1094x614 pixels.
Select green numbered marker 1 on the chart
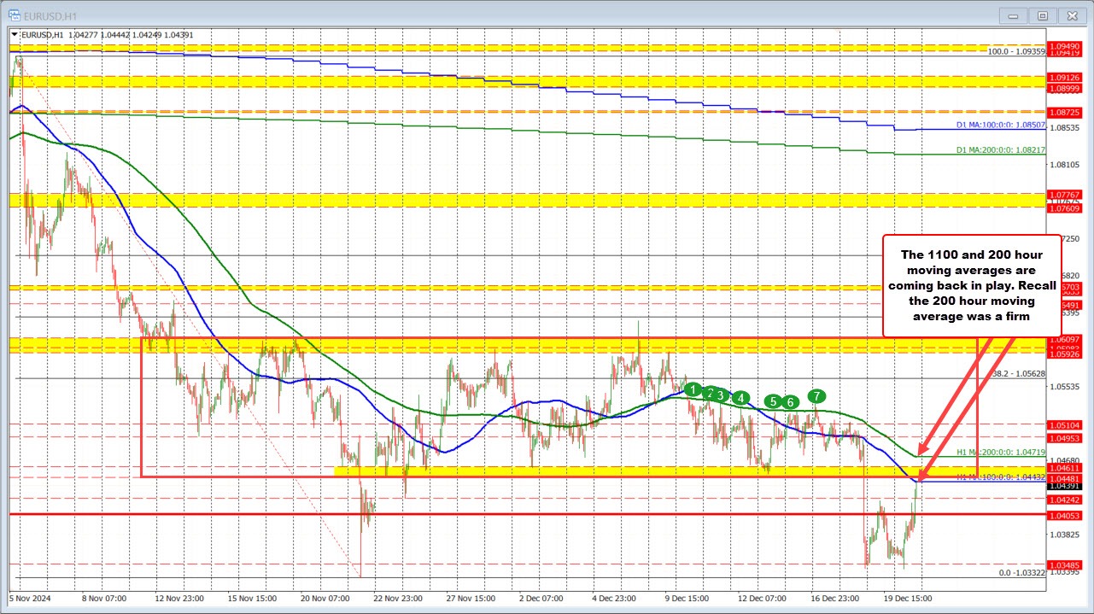point(692,389)
